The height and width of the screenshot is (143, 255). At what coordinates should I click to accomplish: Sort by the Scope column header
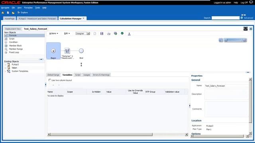tap(70, 92)
